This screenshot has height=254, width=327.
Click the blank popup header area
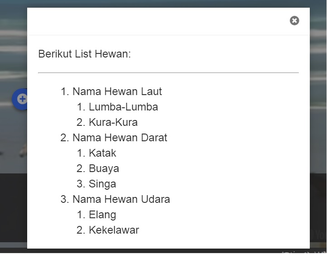point(156,21)
